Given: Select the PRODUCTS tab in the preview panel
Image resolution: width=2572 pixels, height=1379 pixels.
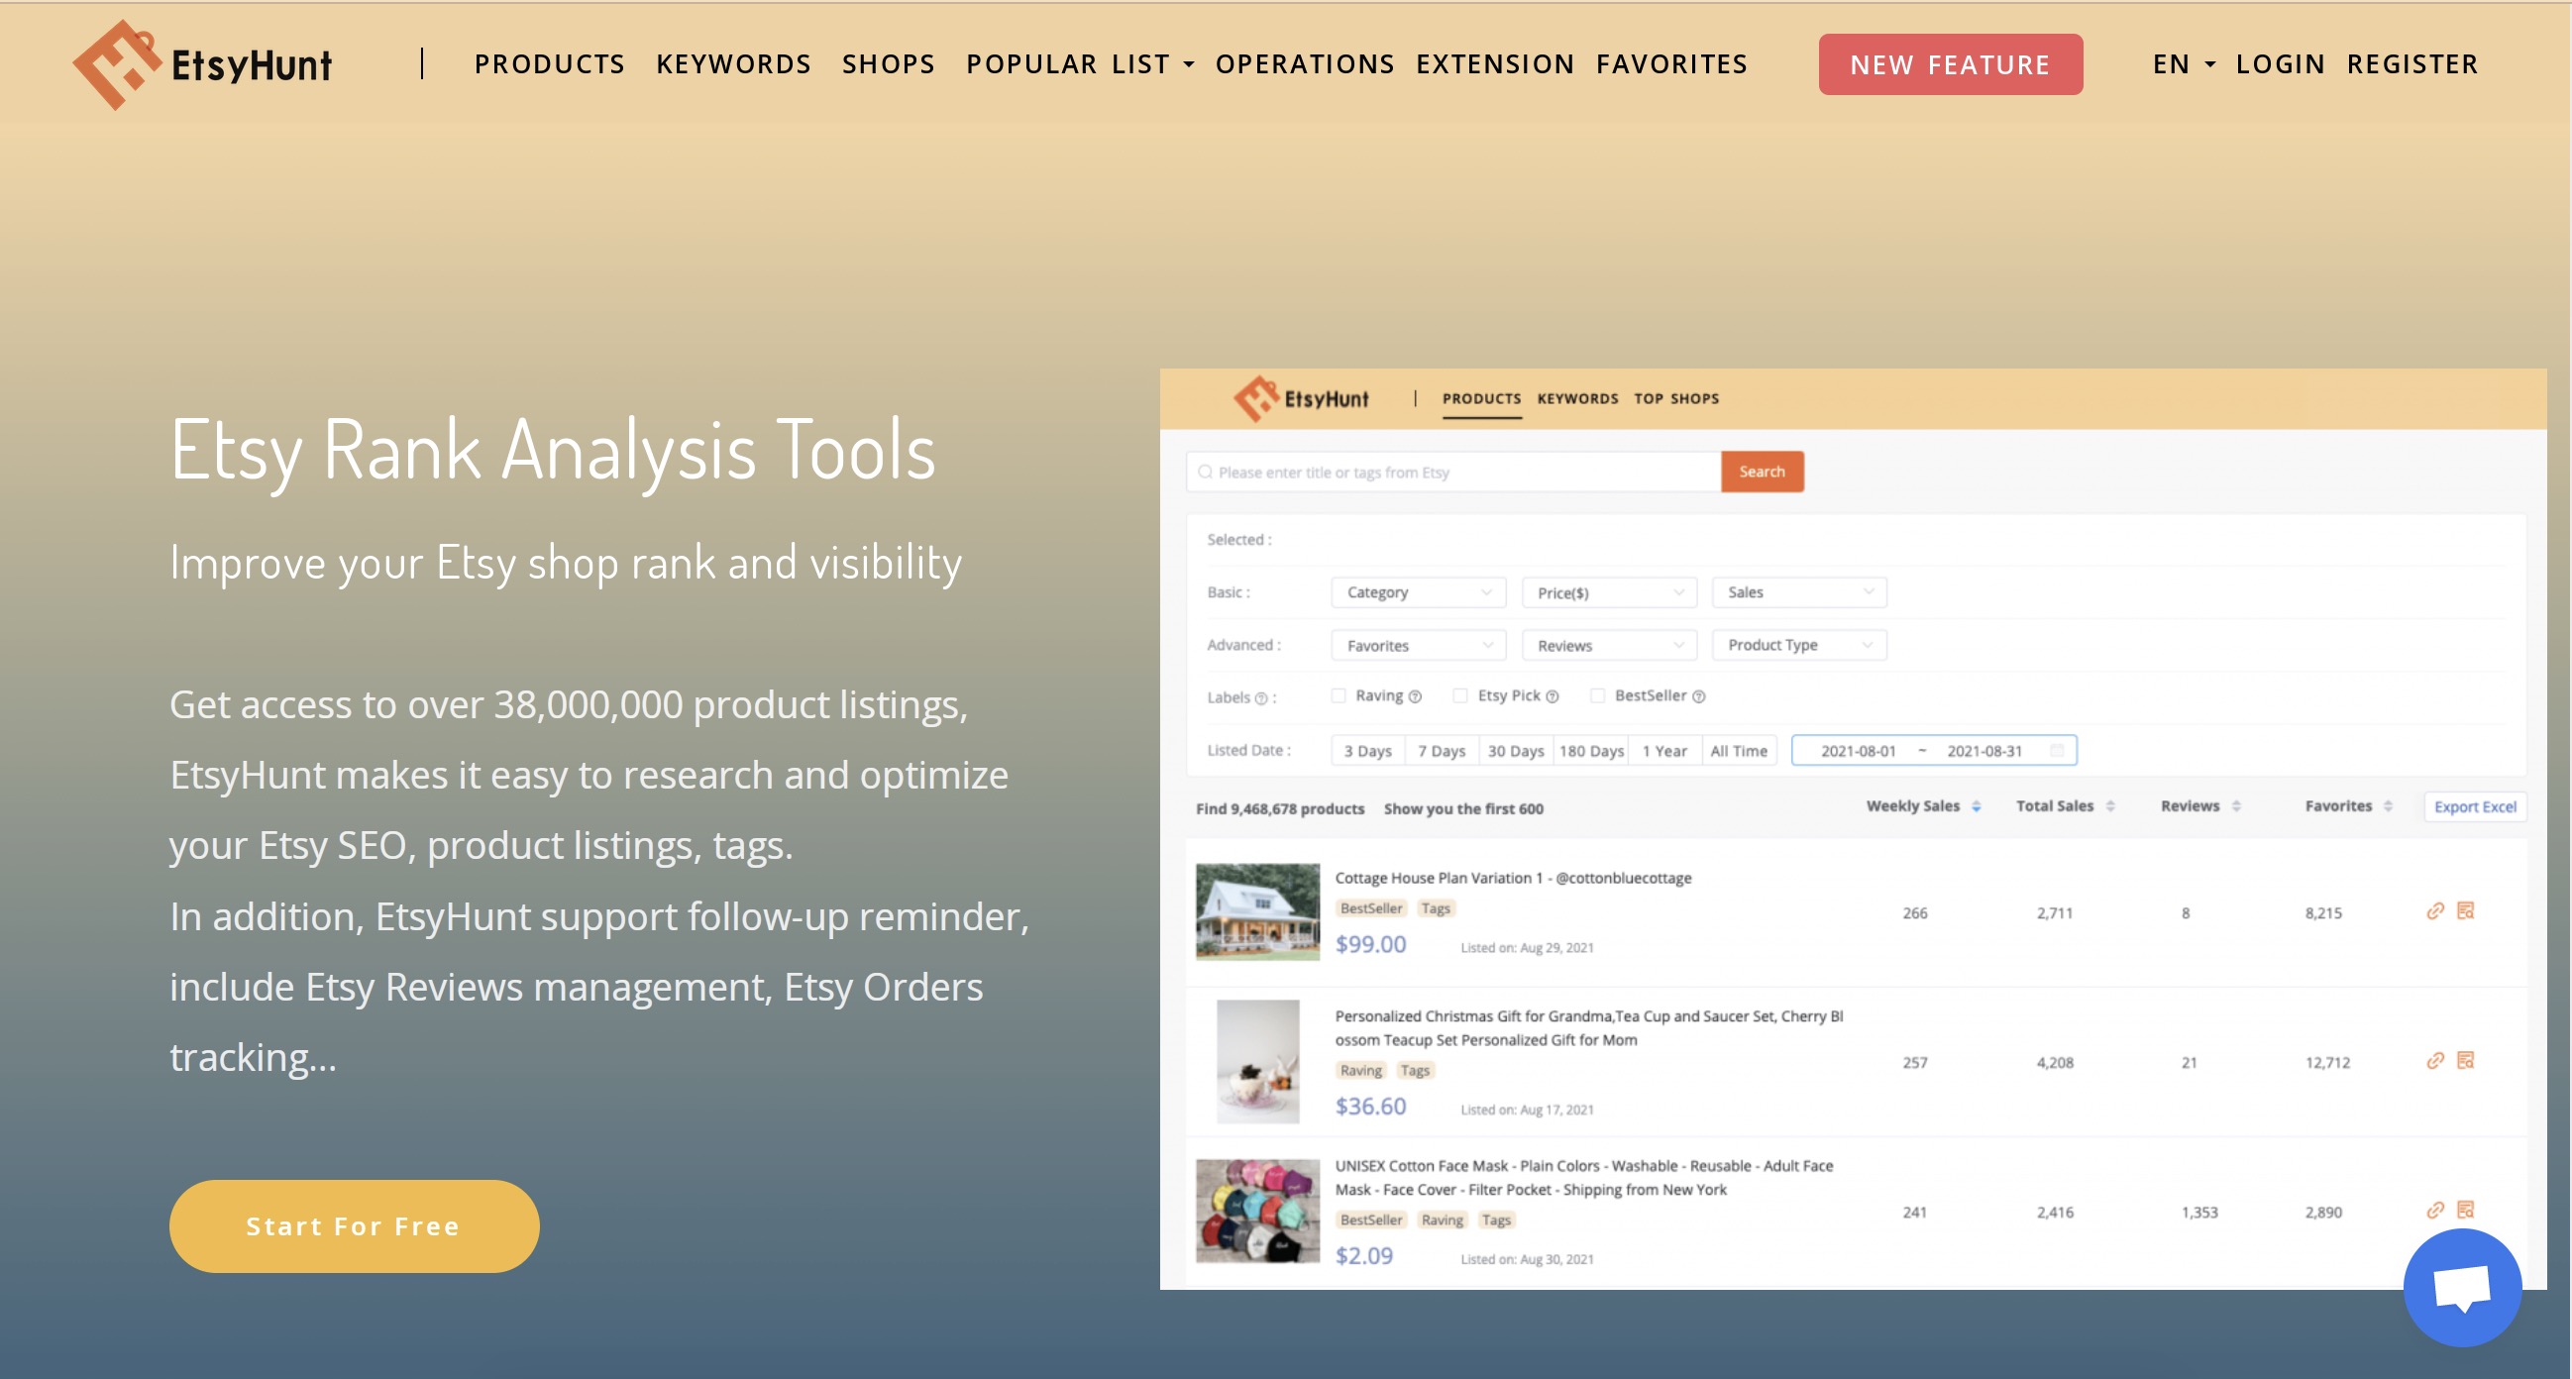Looking at the screenshot, I should click(x=1482, y=398).
